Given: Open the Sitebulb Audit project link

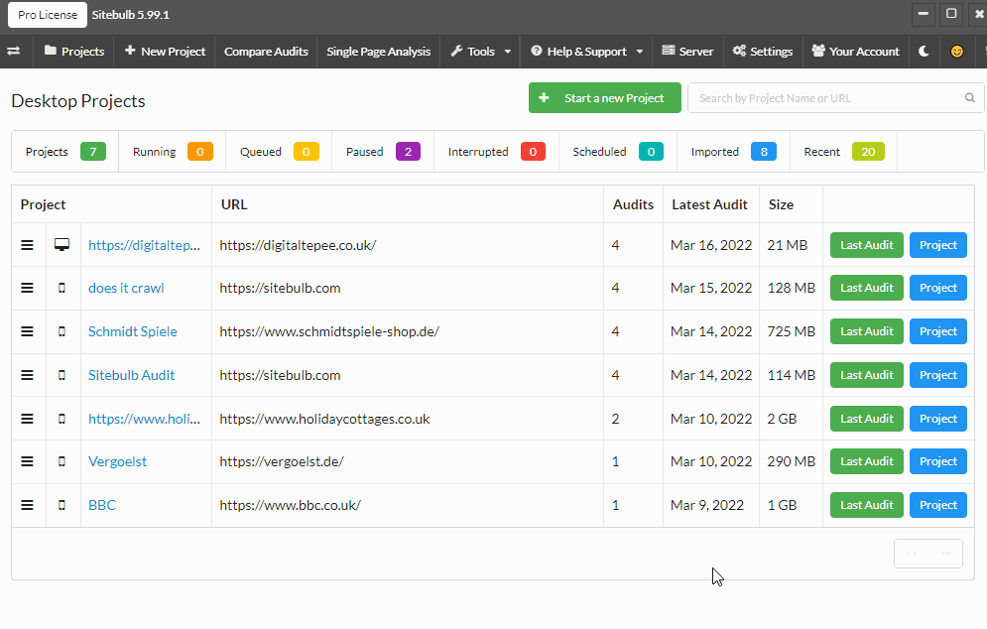Looking at the screenshot, I should (131, 375).
